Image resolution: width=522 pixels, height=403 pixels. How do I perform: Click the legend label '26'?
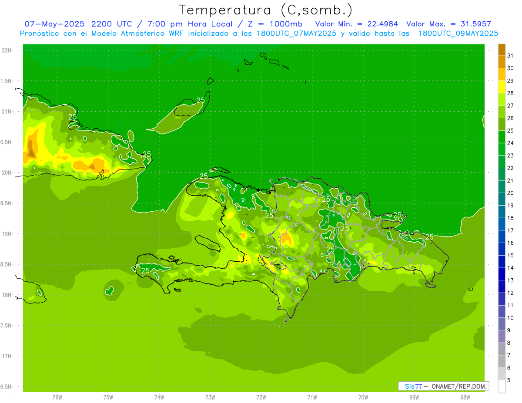(x=510, y=118)
